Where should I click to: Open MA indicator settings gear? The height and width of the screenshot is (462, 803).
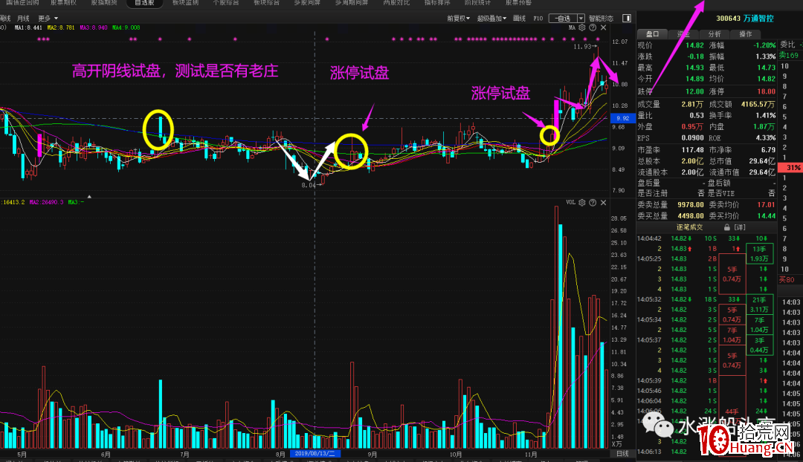click(581, 27)
